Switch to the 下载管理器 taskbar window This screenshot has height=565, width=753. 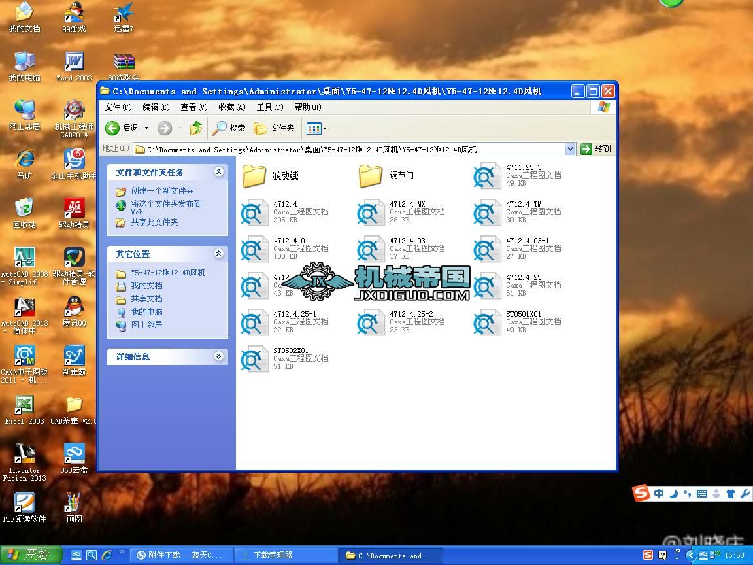tap(286, 555)
